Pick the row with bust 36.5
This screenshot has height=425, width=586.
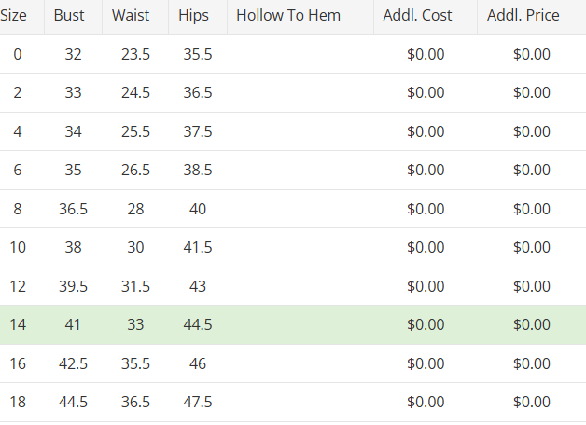coord(293,209)
